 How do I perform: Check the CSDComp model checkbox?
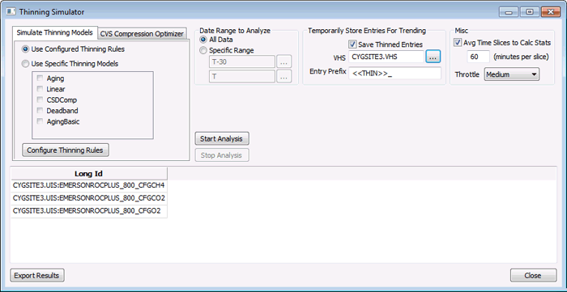click(x=40, y=100)
